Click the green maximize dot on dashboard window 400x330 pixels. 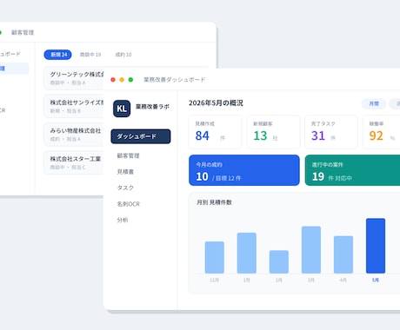130,80
